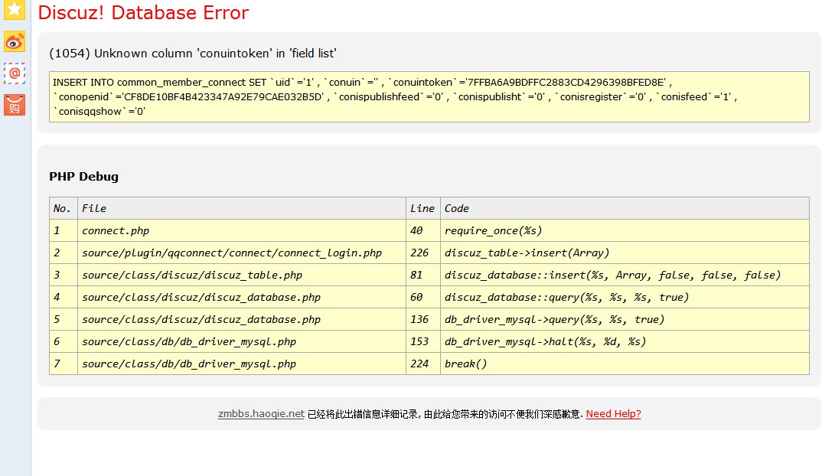Click the File column header
This screenshot has width=822, height=476.
(94, 208)
